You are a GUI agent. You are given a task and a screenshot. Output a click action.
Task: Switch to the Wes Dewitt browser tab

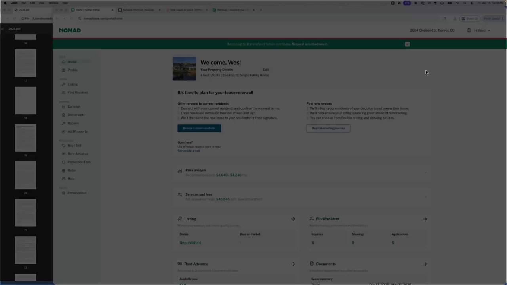coord(186,10)
